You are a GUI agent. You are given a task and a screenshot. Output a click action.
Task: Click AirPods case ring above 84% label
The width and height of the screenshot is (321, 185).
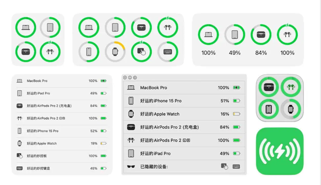[x=261, y=35]
